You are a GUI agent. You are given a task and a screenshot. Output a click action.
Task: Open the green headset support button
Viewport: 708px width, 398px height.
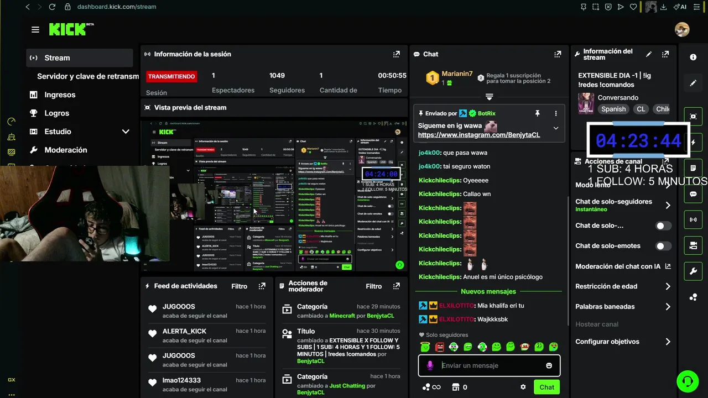pyautogui.click(x=687, y=381)
